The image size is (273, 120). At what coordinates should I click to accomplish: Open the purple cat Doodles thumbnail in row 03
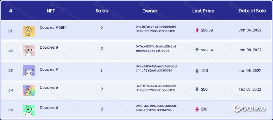[29, 71]
